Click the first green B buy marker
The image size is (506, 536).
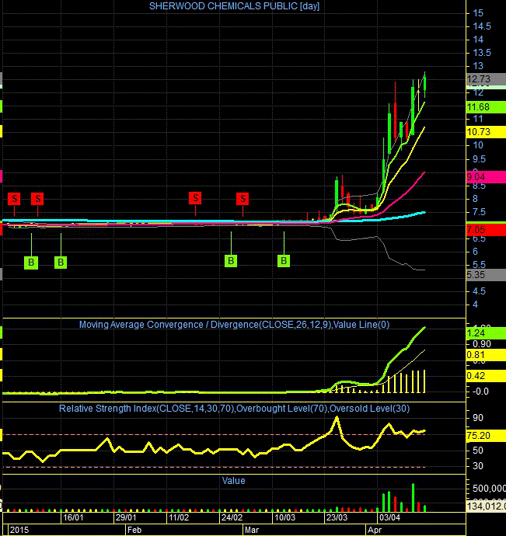[x=31, y=263]
